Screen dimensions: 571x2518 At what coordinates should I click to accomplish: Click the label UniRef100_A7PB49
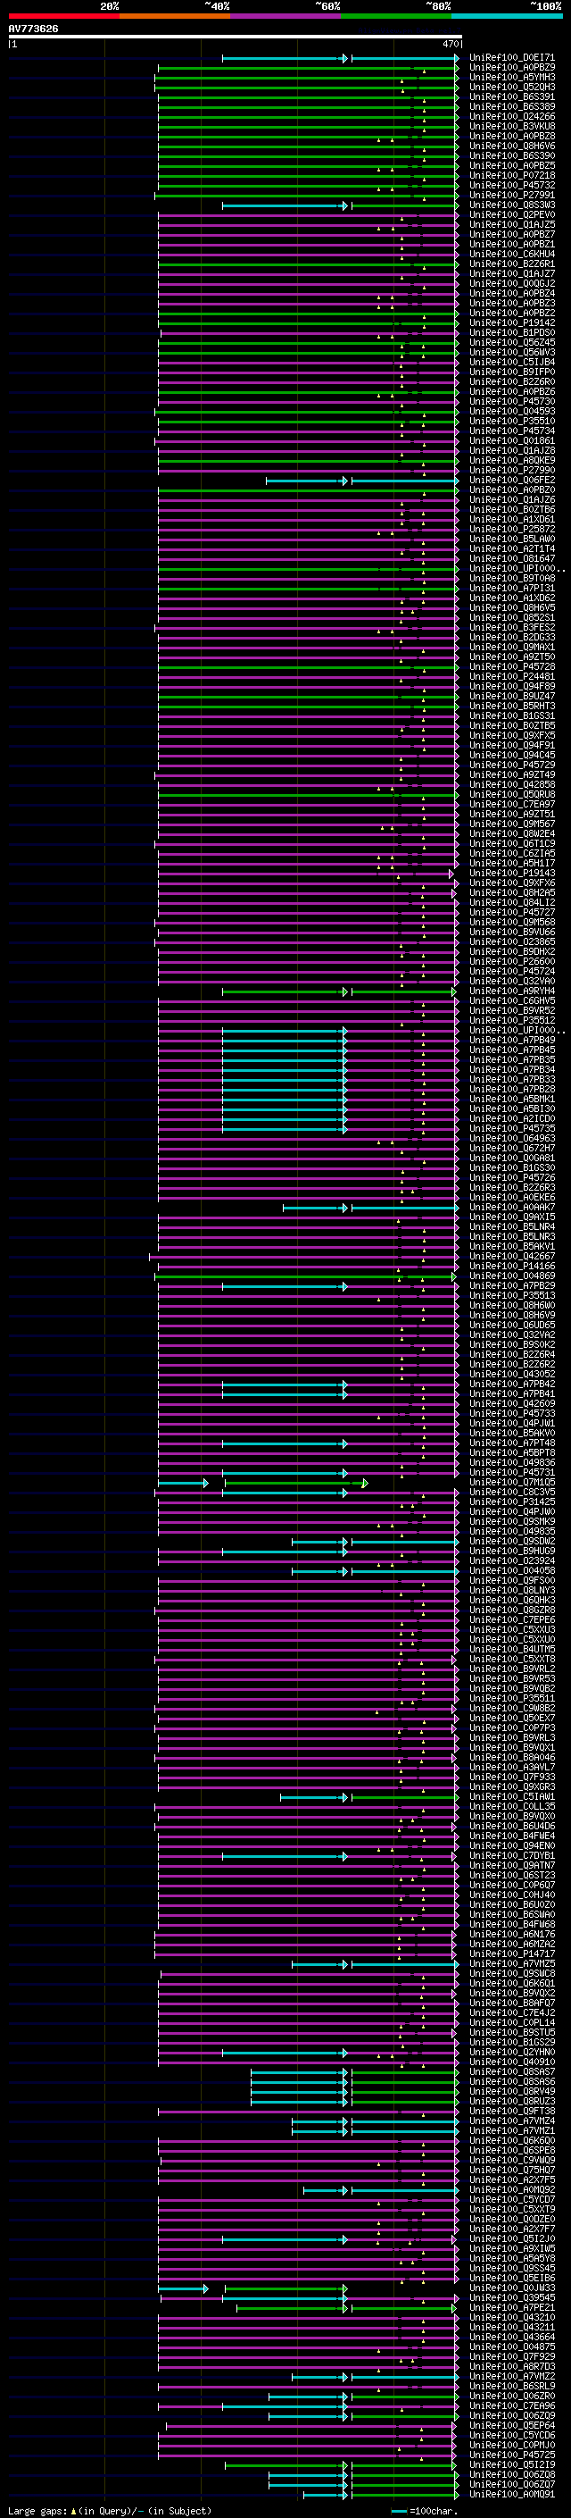[x=511, y=1041]
